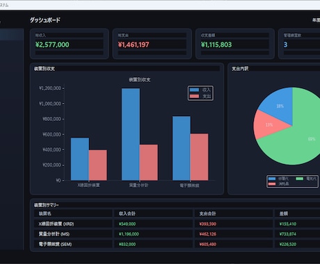The image size is (320, 264).
Task: Click the ¥832,000 income cell
Action: (x=127, y=245)
